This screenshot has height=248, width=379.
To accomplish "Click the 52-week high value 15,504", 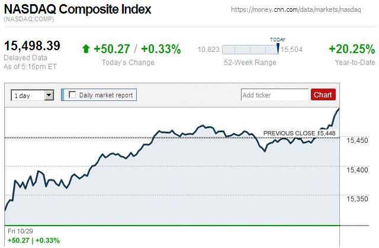I will tap(291, 50).
